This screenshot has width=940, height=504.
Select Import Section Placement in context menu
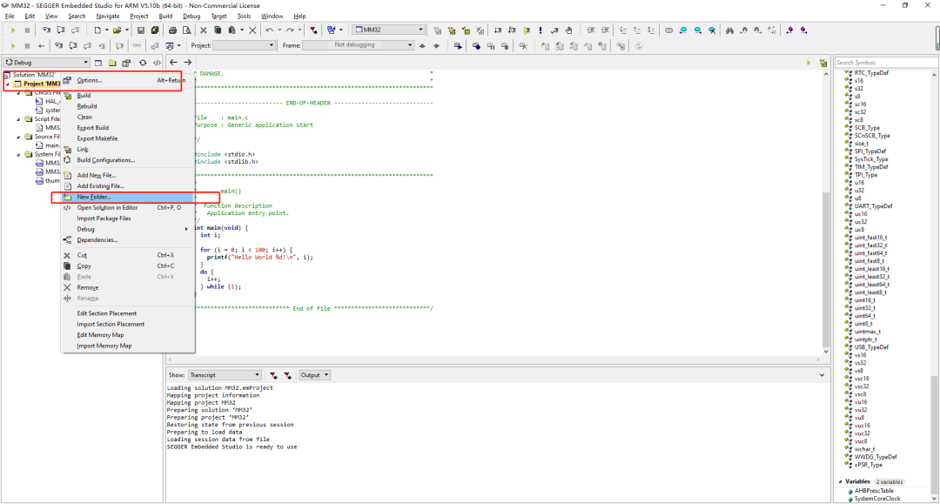(128, 324)
